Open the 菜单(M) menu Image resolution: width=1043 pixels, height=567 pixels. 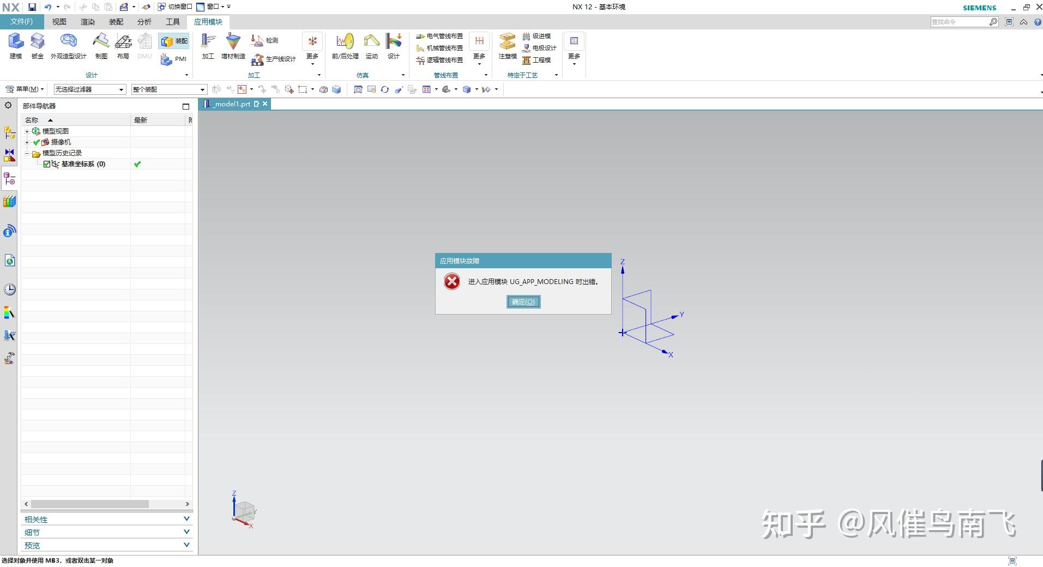coord(25,89)
